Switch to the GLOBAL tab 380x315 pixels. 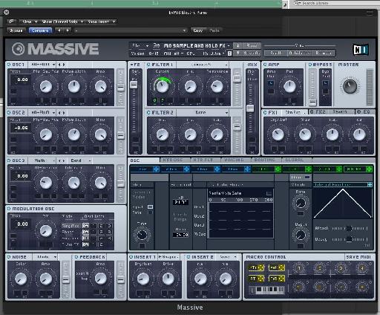tap(296, 160)
